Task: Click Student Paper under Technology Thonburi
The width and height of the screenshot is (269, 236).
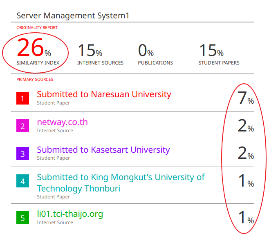Action: point(54,196)
